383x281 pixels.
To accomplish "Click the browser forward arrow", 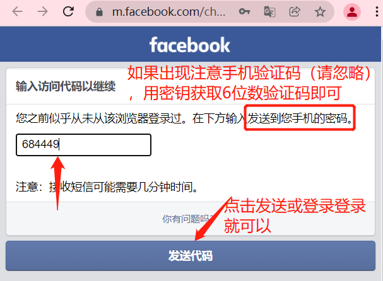I will pyautogui.click(x=42, y=11).
